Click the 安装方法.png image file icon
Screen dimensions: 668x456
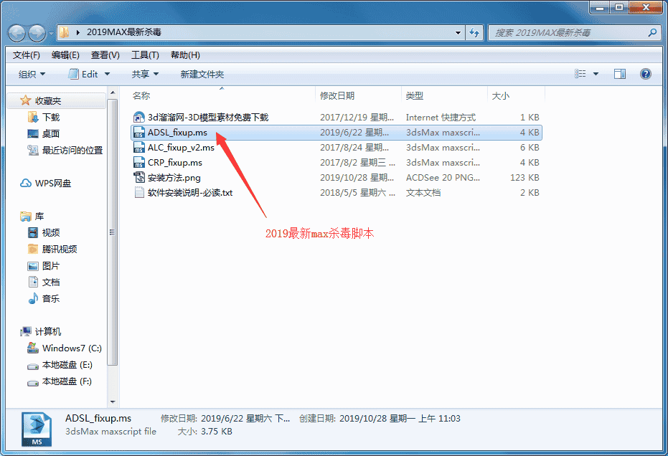[139, 178]
